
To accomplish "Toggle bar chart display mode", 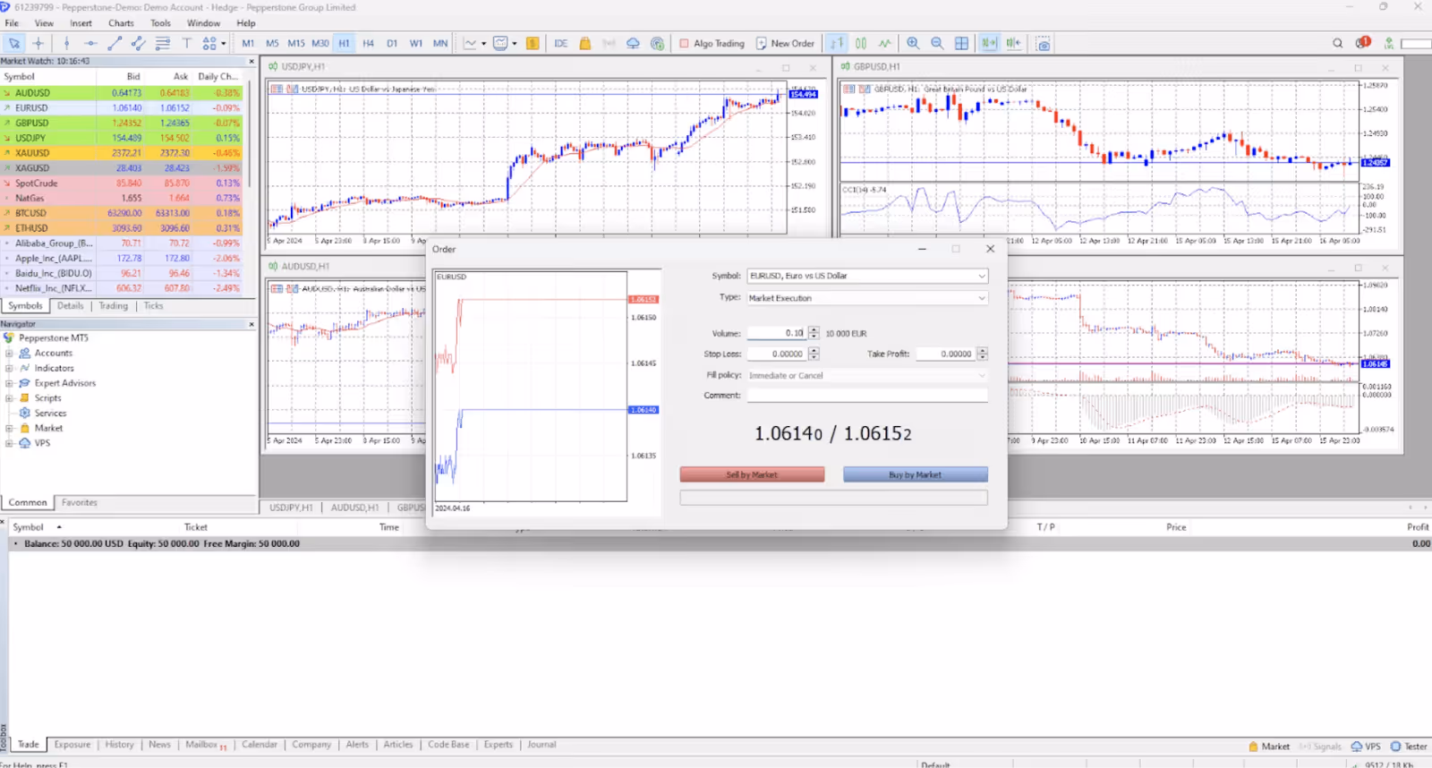I will [x=837, y=43].
